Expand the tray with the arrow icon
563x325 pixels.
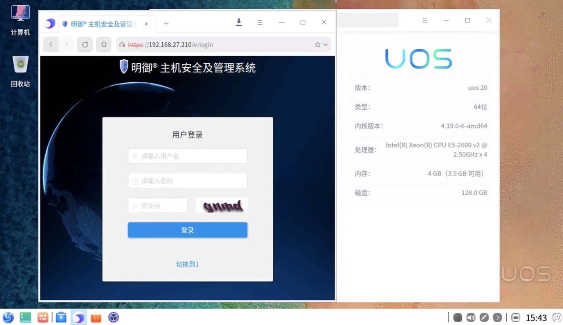tap(497, 318)
